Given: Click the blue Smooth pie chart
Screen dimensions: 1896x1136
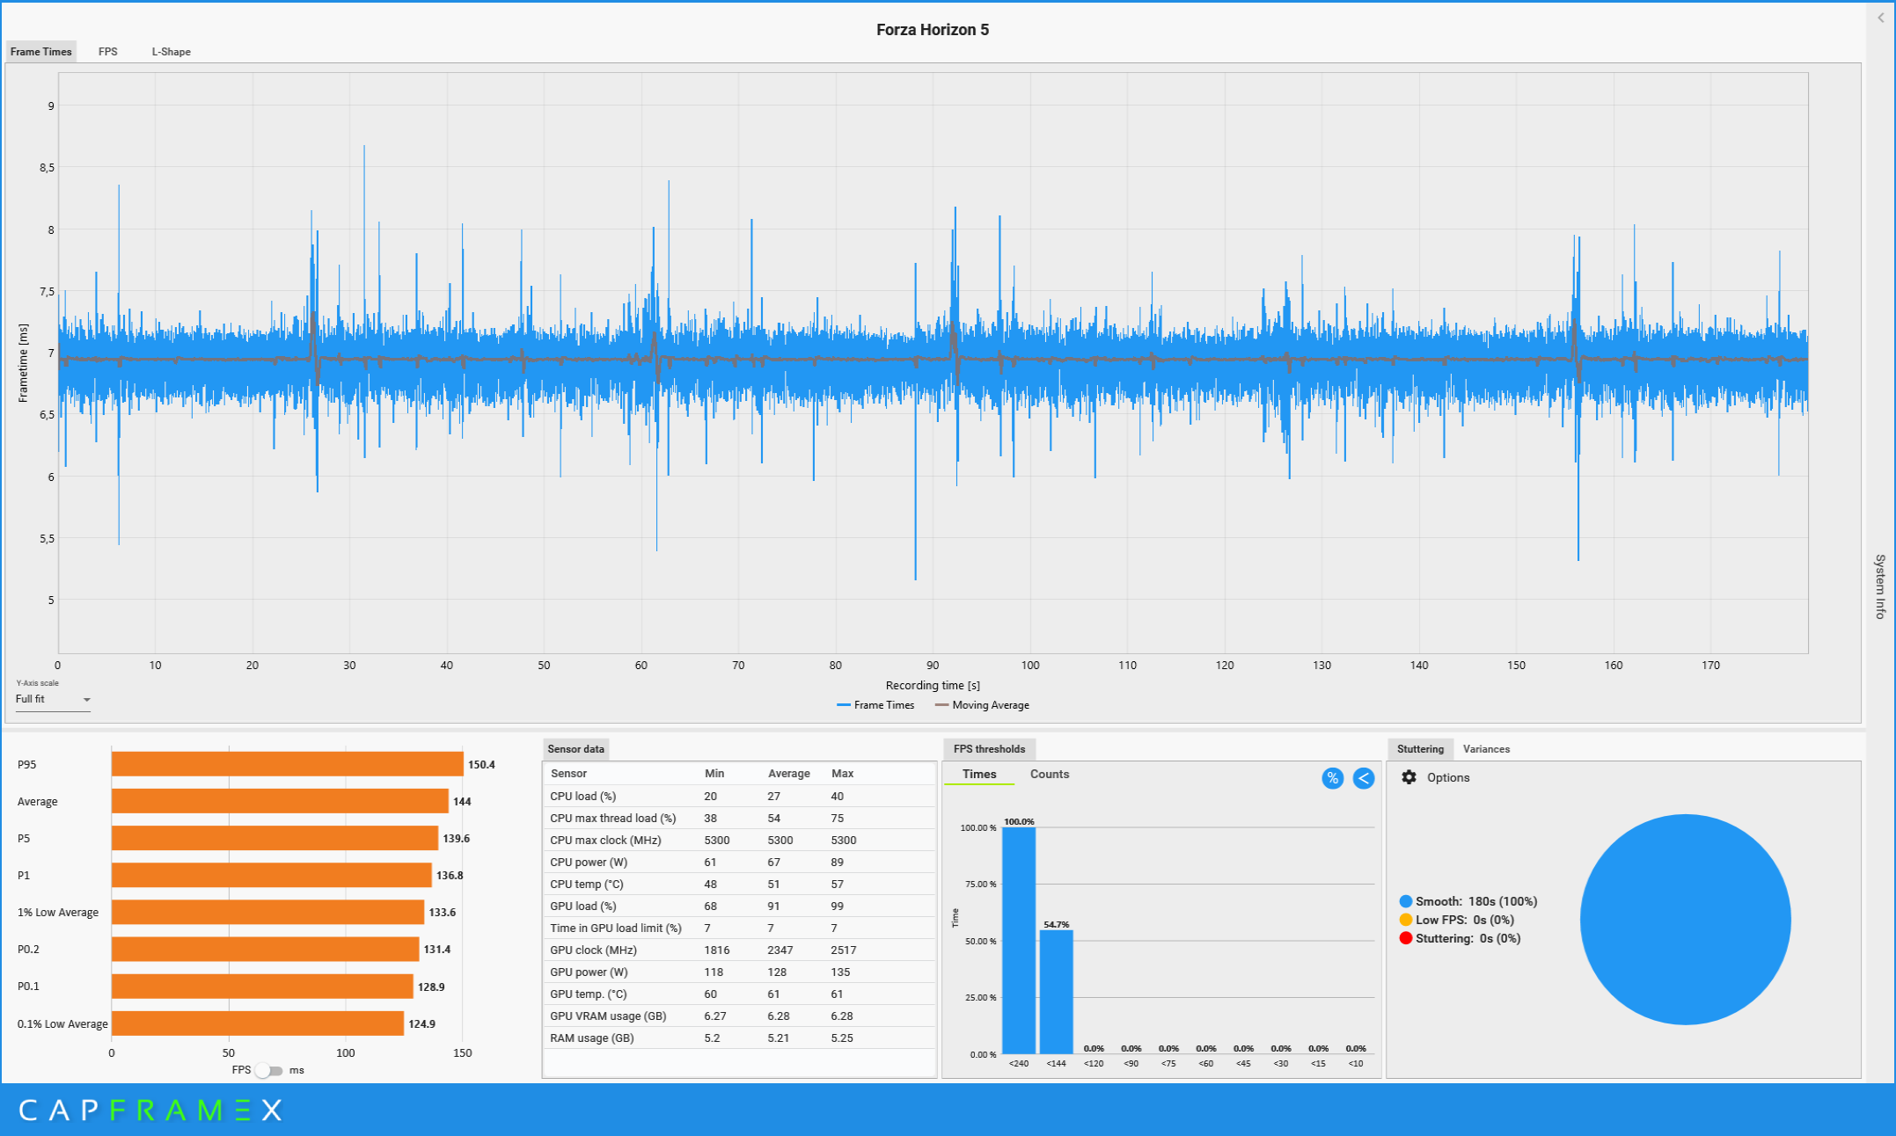Looking at the screenshot, I should pos(1685,919).
